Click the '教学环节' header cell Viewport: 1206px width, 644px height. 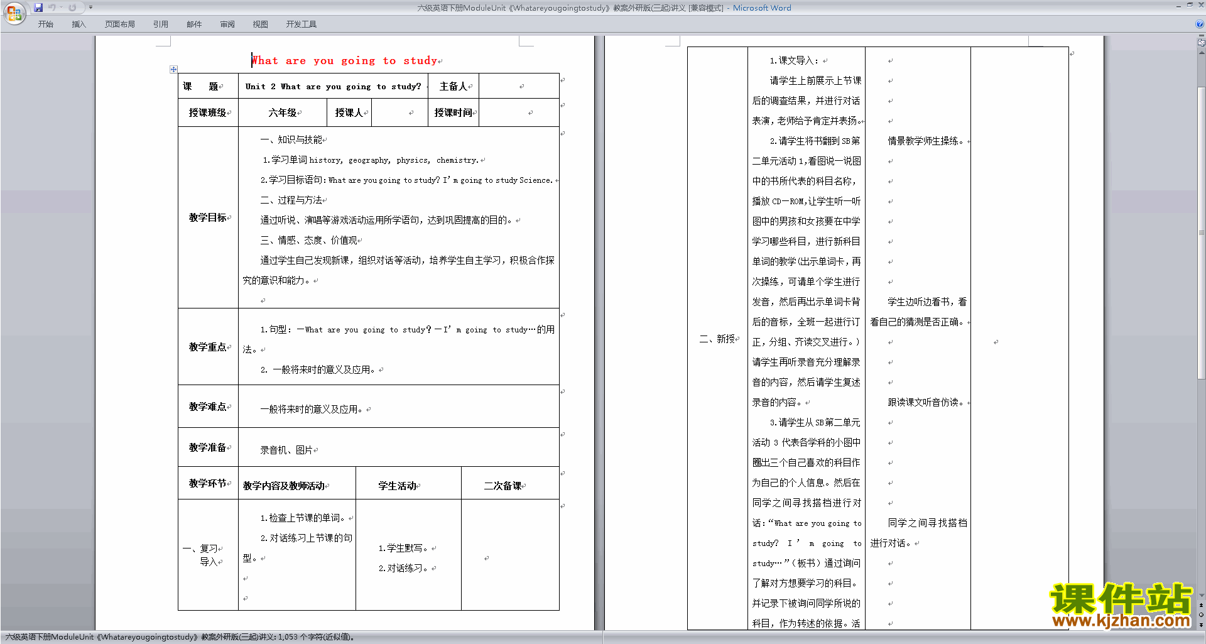point(208,483)
